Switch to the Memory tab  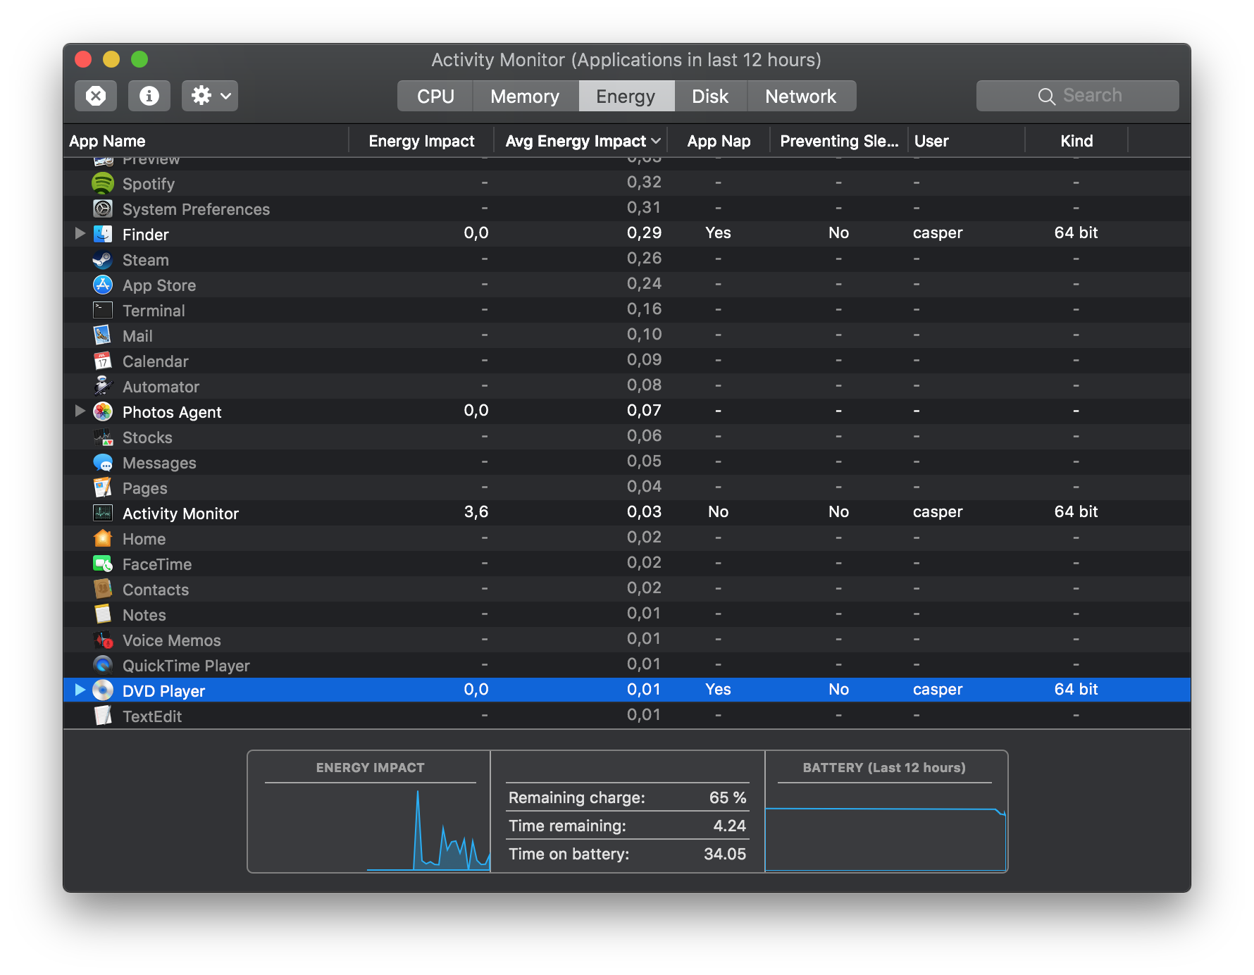point(525,96)
